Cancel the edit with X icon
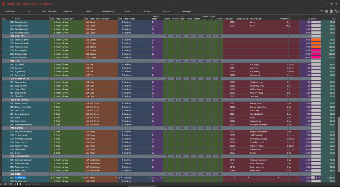 30,184
